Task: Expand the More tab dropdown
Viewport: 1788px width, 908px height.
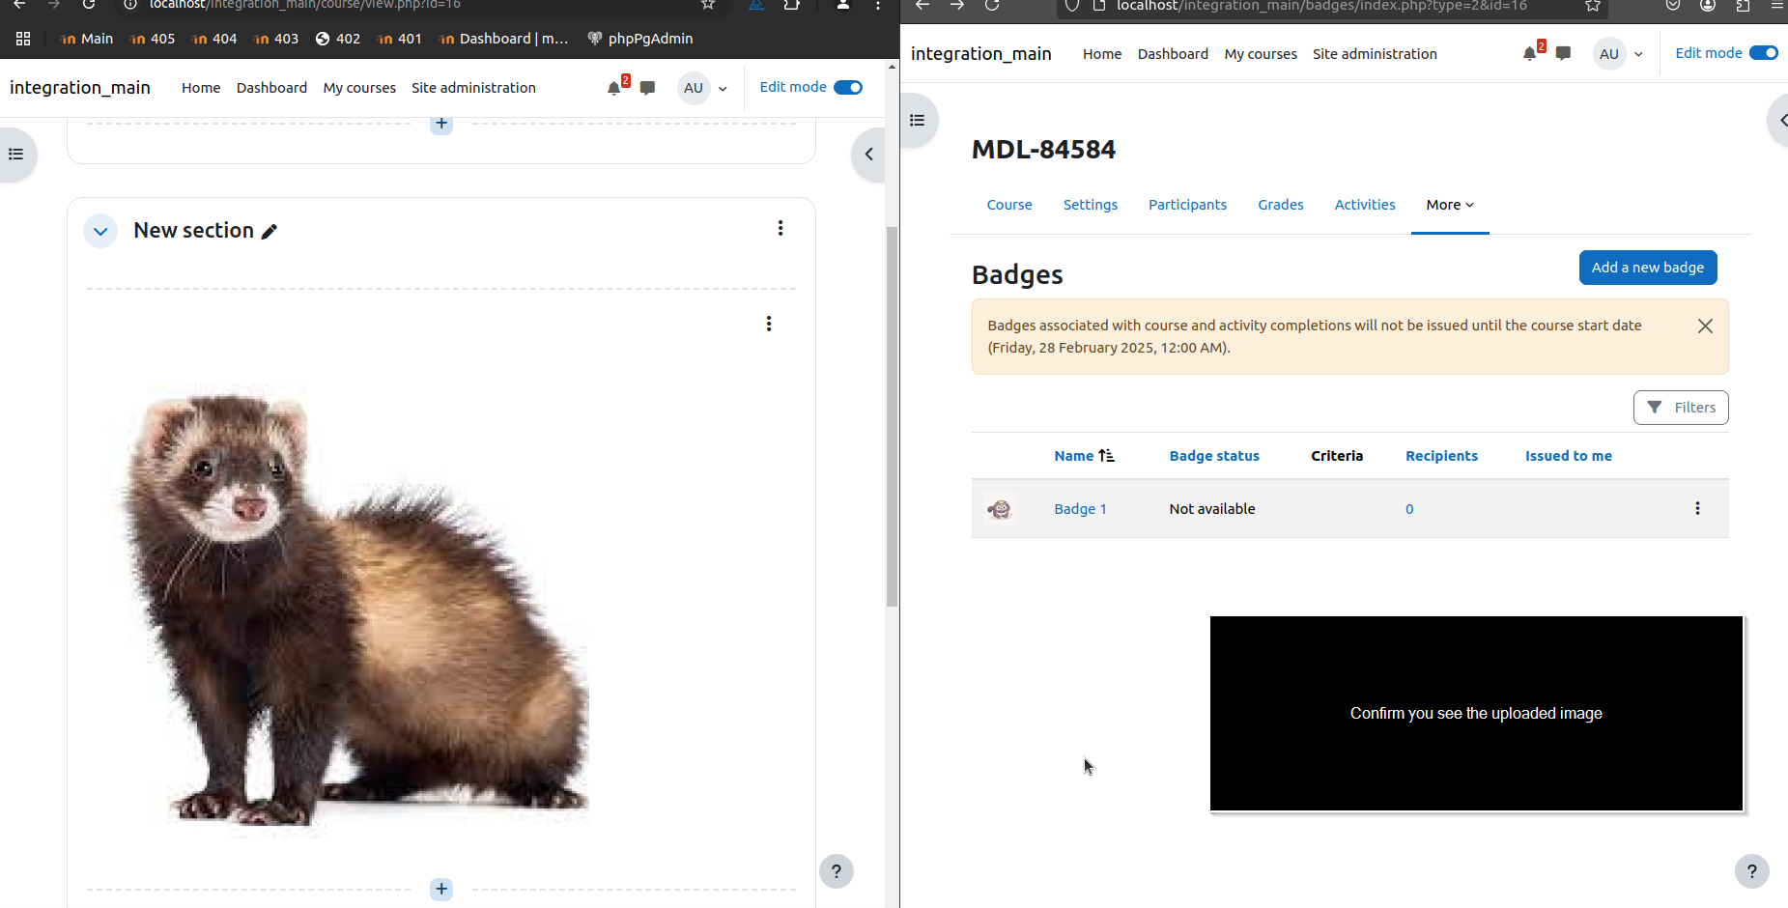Action: (x=1450, y=205)
